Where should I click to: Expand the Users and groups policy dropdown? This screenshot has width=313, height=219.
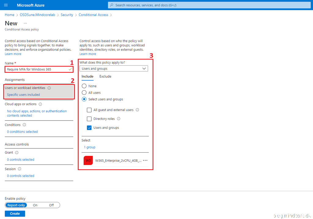click(x=114, y=69)
